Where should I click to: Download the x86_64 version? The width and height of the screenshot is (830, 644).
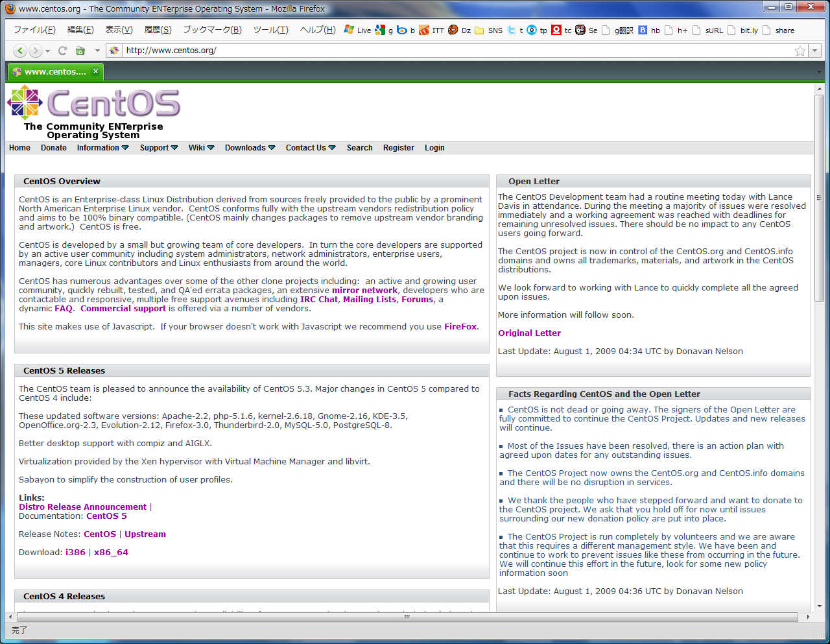pyautogui.click(x=111, y=553)
